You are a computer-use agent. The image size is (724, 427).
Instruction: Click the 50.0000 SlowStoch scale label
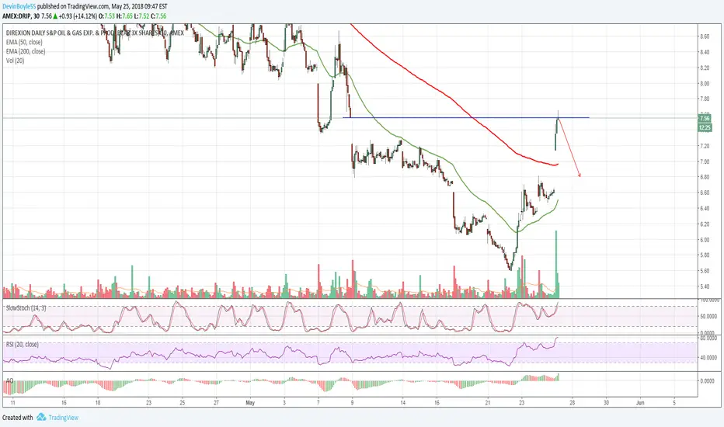[708, 316]
